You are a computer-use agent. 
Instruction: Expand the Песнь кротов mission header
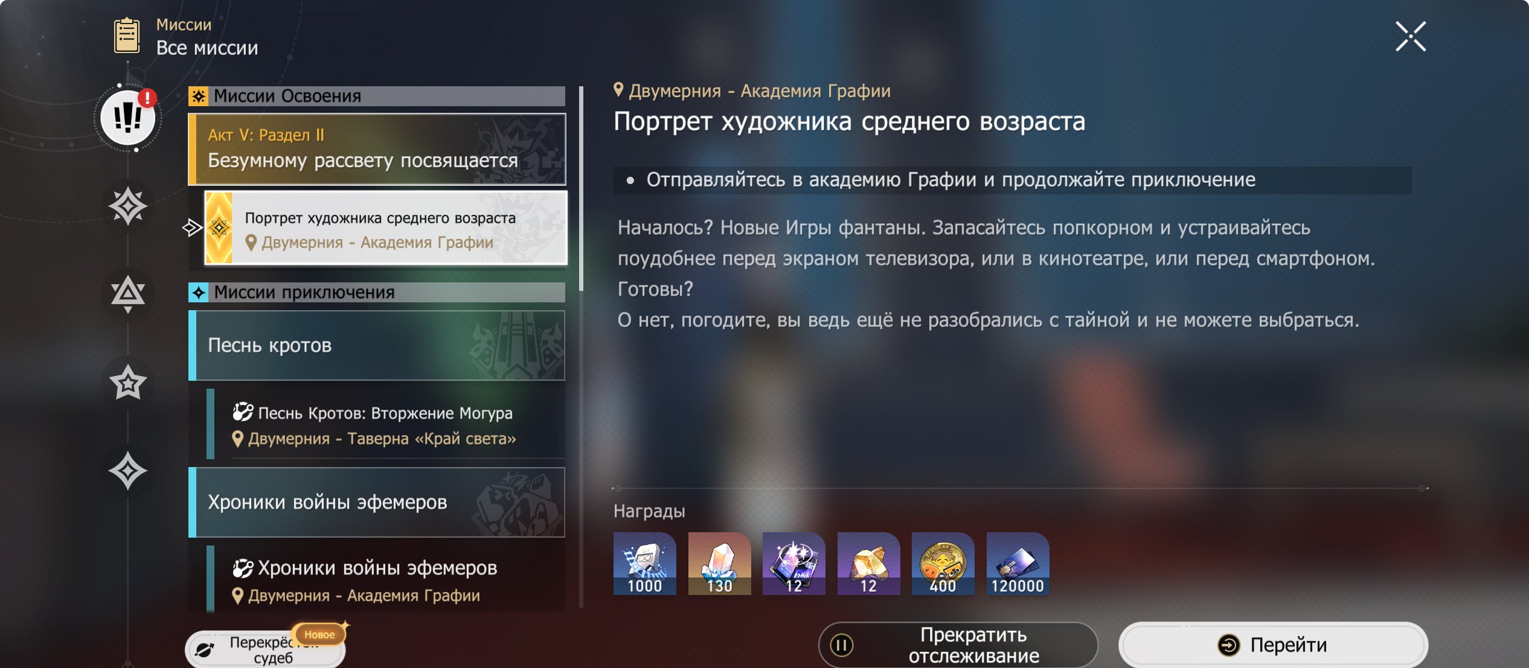tap(377, 346)
